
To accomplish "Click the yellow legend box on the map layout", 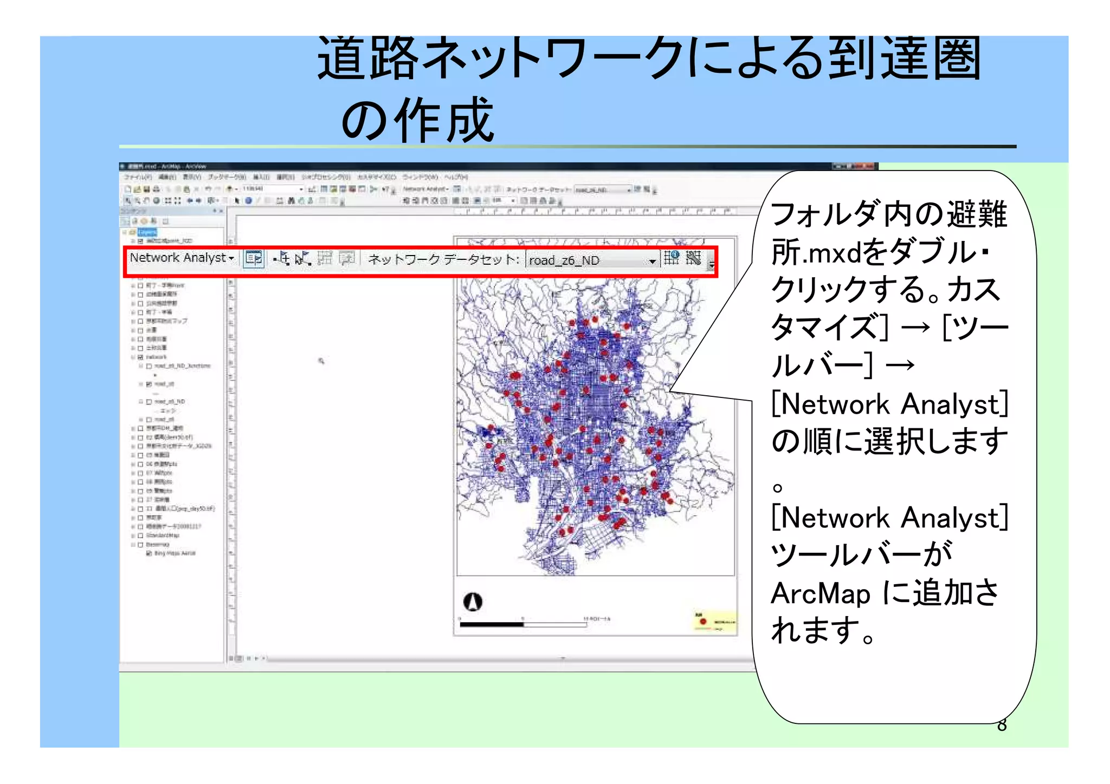I will 715,620.
